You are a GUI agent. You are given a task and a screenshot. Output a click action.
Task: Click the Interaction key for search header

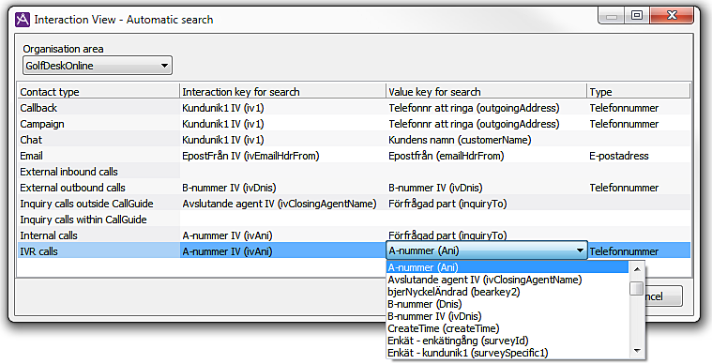pyautogui.click(x=282, y=92)
